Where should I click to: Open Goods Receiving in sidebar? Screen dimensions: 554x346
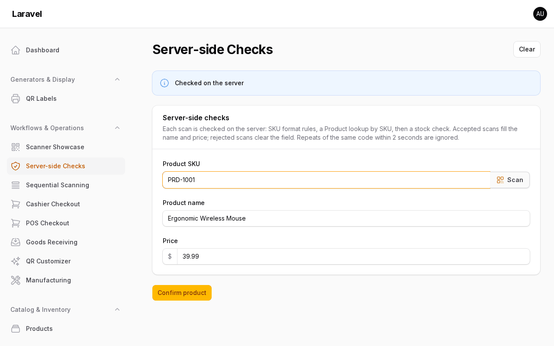(x=66, y=242)
